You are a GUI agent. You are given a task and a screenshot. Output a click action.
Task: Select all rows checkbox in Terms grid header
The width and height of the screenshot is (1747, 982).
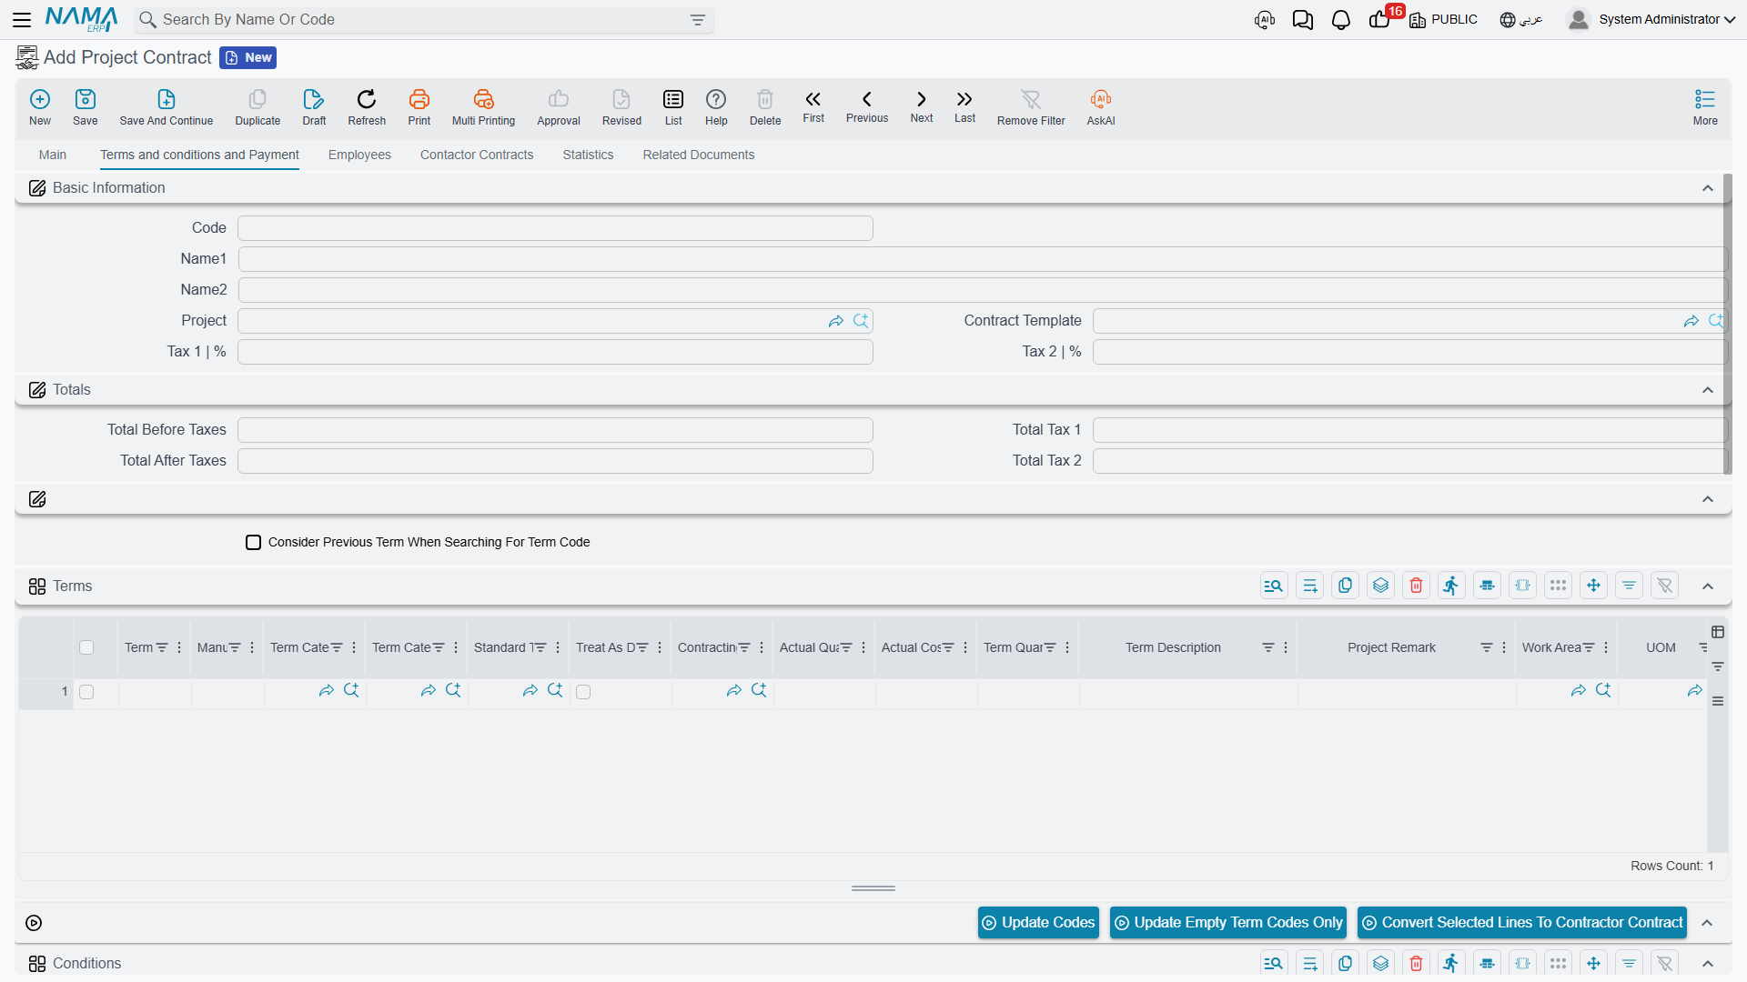tap(86, 647)
